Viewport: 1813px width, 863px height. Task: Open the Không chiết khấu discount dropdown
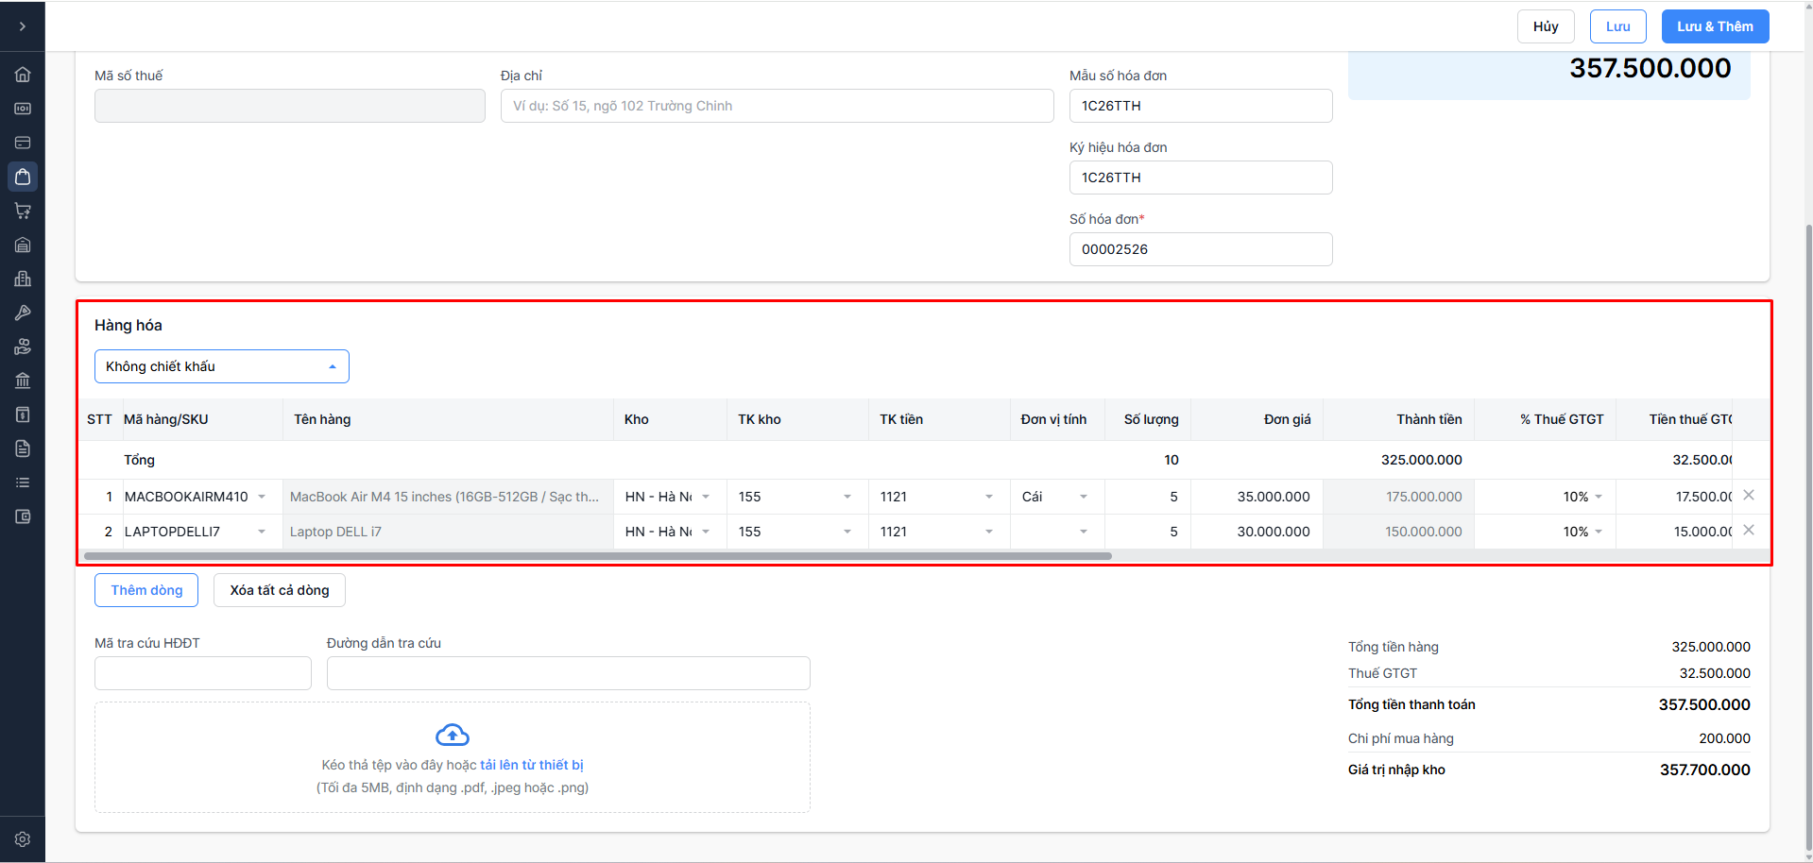(222, 366)
